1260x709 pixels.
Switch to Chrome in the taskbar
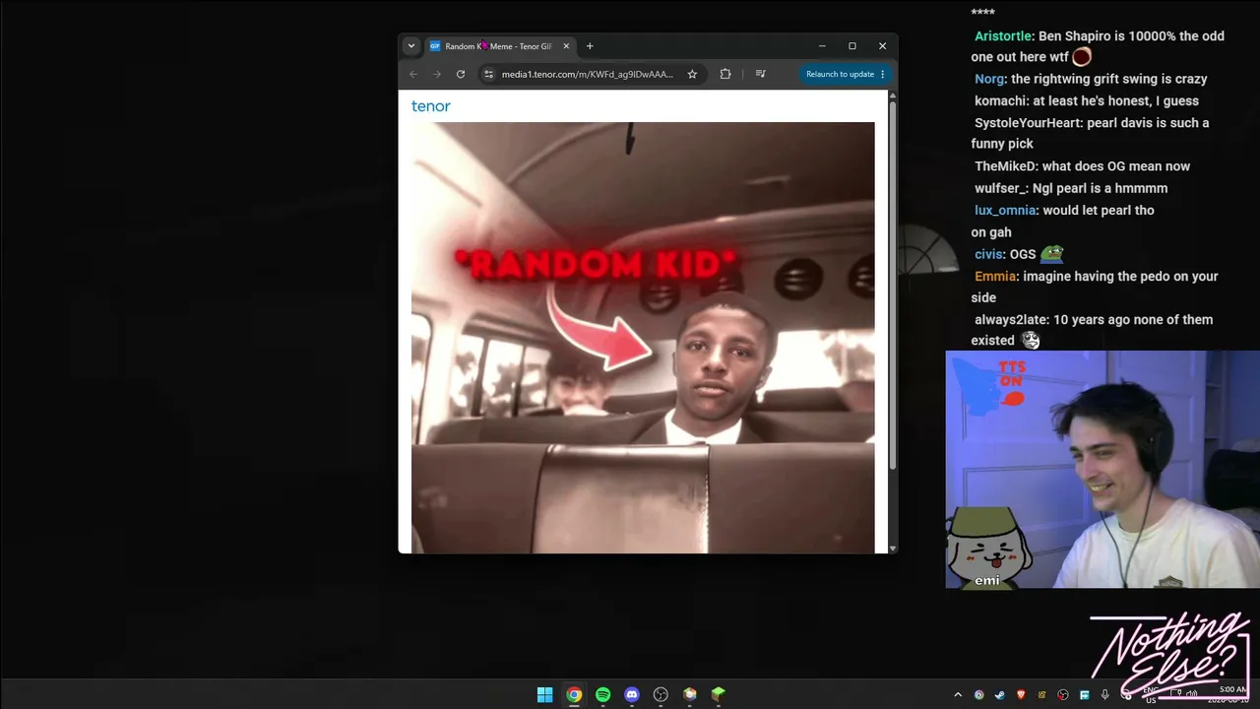click(574, 695)
